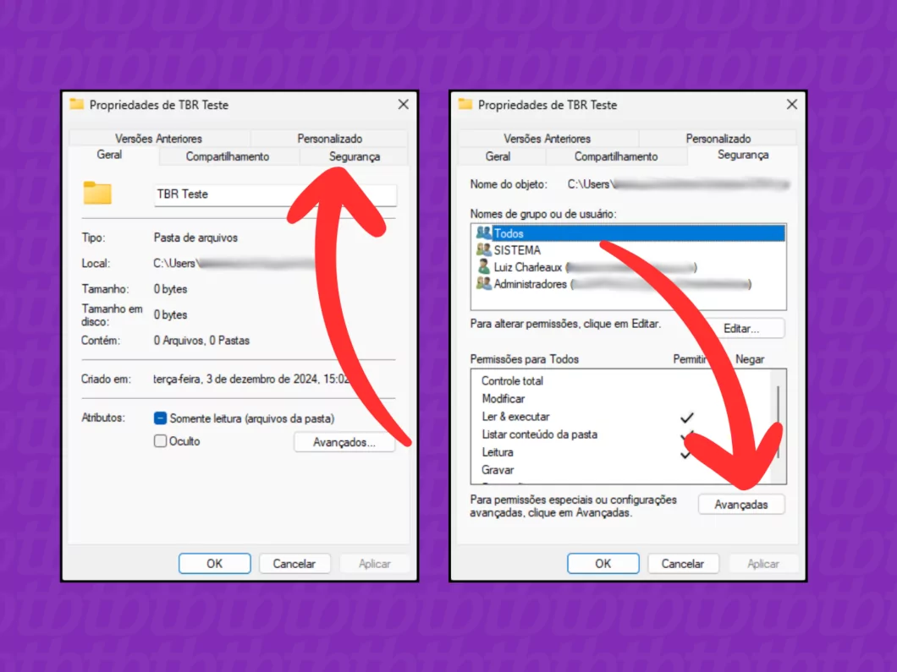
Task: Click the Pasta de arquivos type value
Action: point(195,238)
